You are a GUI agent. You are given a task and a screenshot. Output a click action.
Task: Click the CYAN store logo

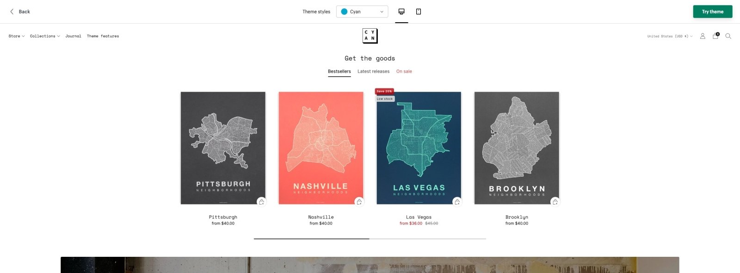(x=370, y=36)
